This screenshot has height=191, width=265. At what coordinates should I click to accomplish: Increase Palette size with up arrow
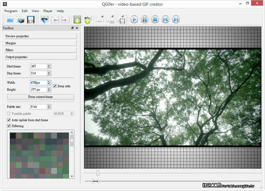(x=49, y=106)
